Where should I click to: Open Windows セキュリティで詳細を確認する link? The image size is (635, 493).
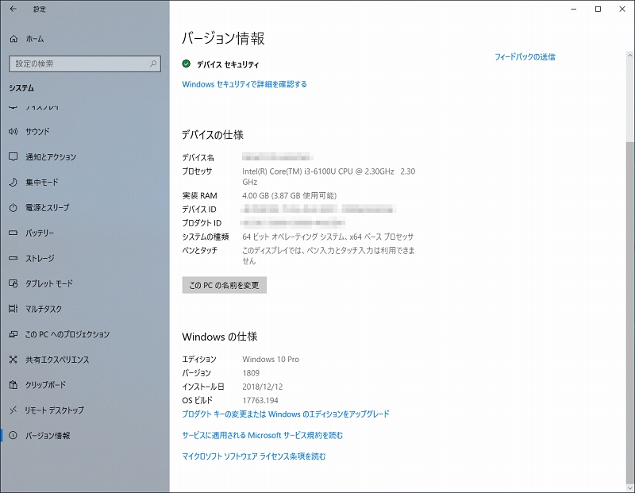[244, 84]
